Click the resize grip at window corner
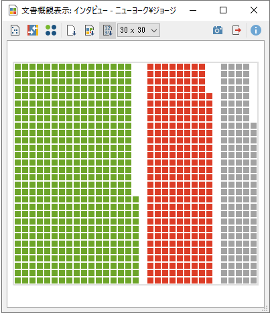The image size is (270, 313). [265, 308]
